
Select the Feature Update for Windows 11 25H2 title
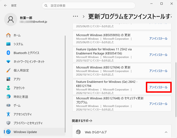(104, 51)
